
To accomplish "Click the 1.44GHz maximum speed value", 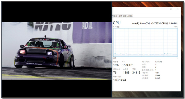I will [159, 62].
